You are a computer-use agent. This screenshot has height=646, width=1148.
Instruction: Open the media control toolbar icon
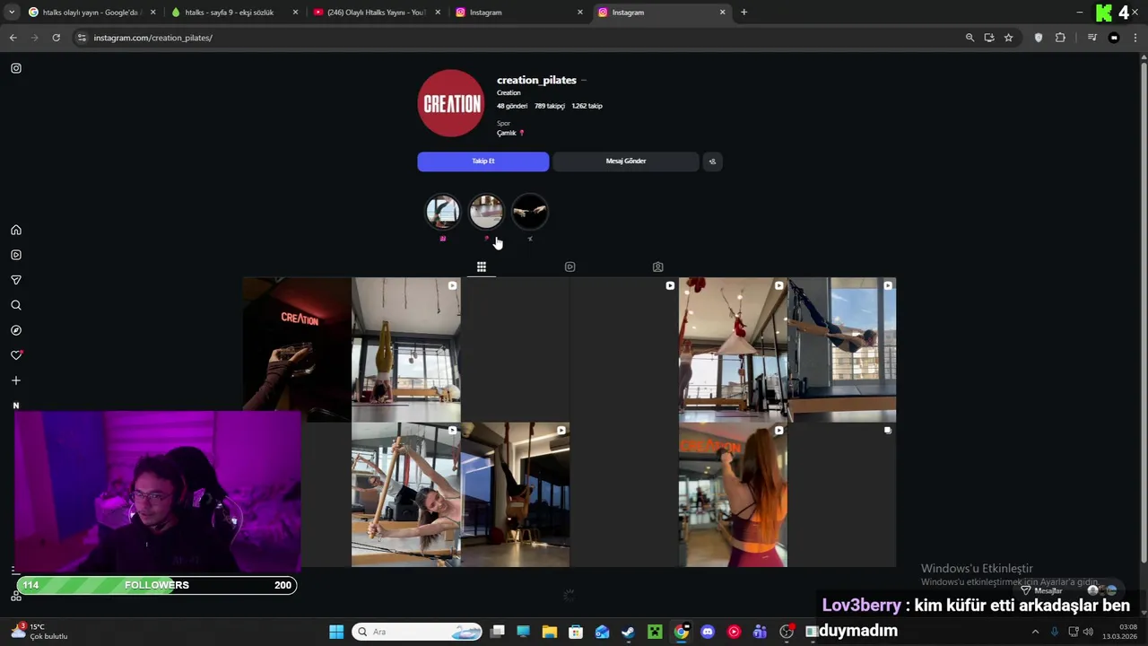pyautogui.click(x=1091, y=38)
